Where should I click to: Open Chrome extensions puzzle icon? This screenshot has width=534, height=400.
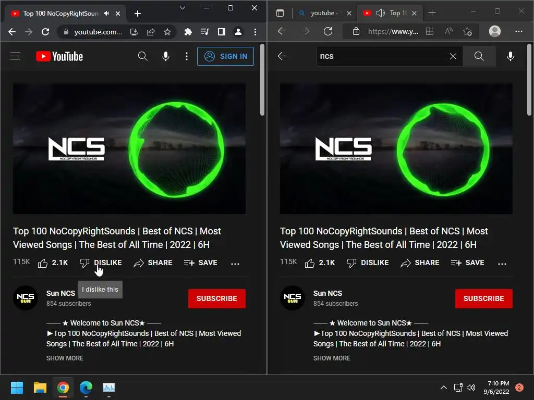click(x=188, y=32)
